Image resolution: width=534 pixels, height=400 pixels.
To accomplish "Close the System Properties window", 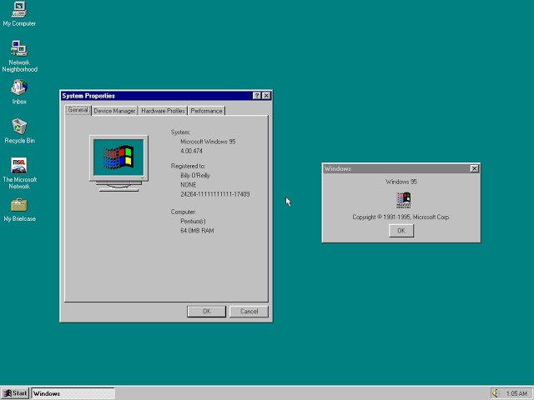I will pyautogui.click(x=266, y=96).
